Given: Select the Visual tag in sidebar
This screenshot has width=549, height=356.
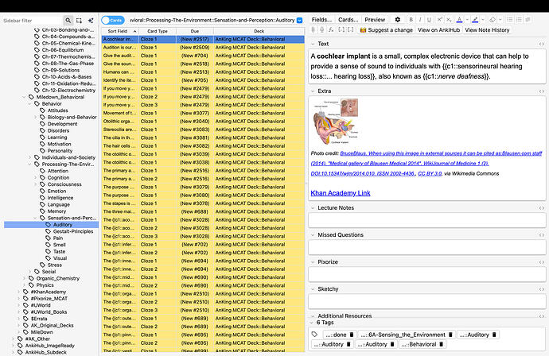Looking at the screenshot, I should click(60, 258).
